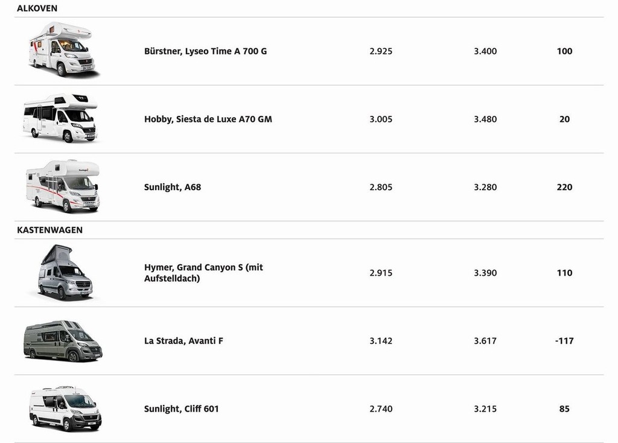Click the 110 value in Hymer row
The height and width of the screenshot is (443, 618).
click(x=564, y=273)
